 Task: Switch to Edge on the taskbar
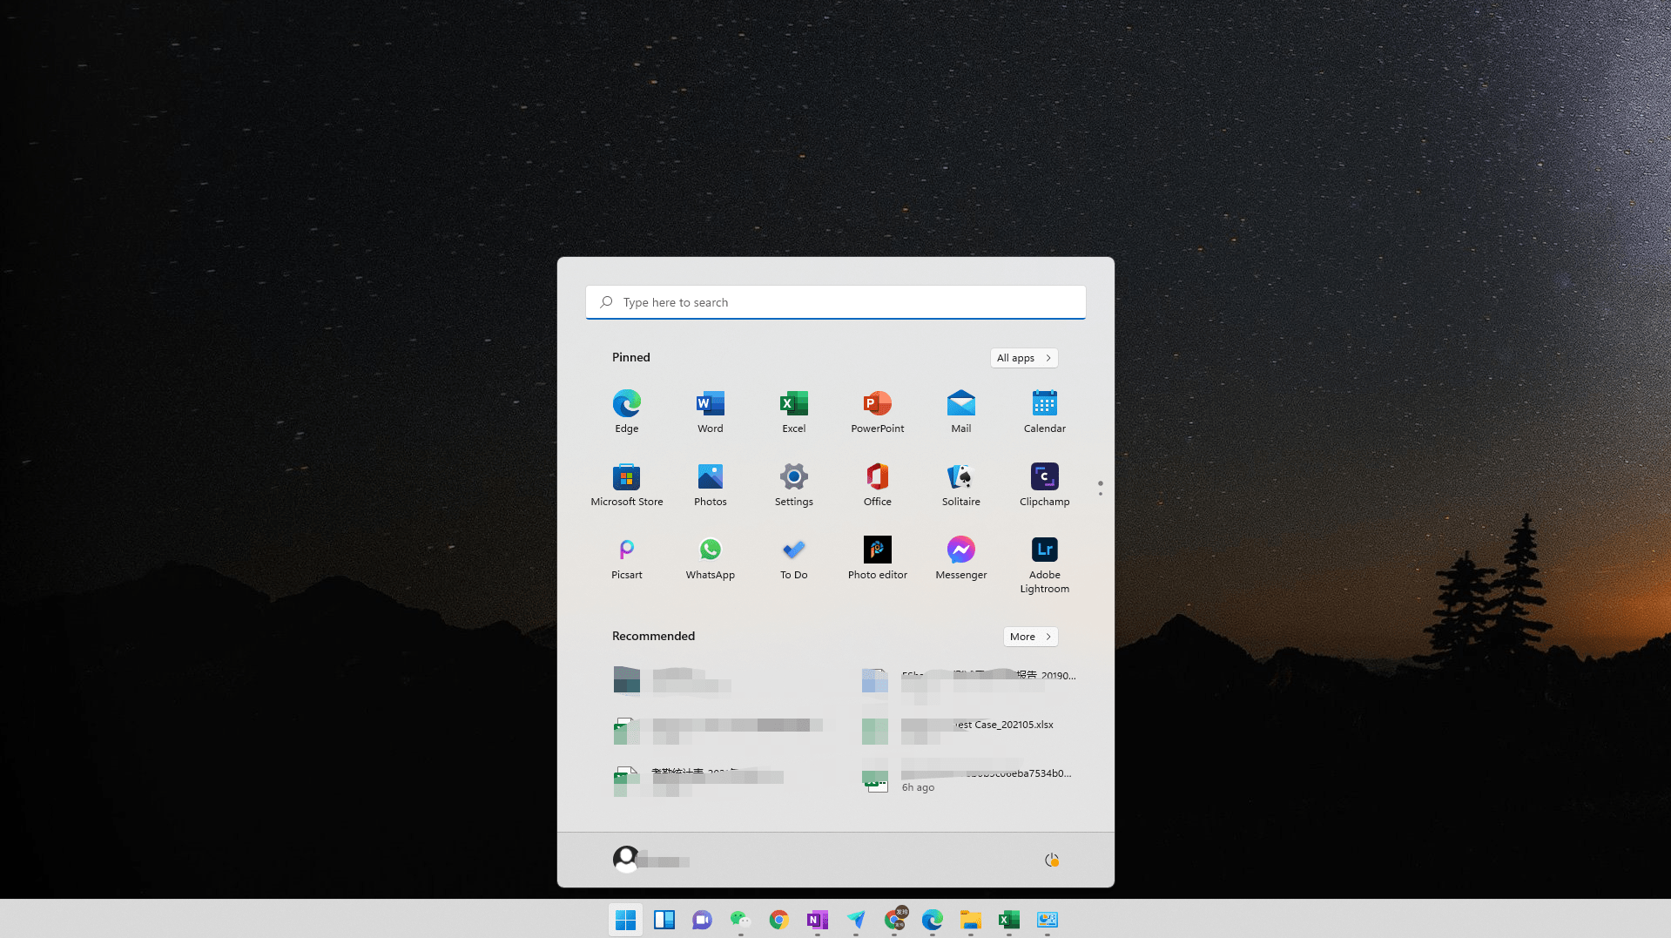pyautogui.click(x=933, y=920)
